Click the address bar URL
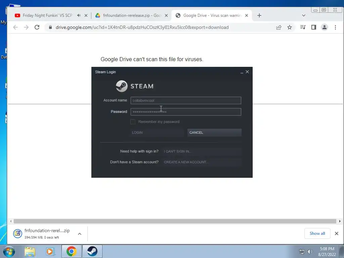The image size is (344, 258). coord(142,27)
